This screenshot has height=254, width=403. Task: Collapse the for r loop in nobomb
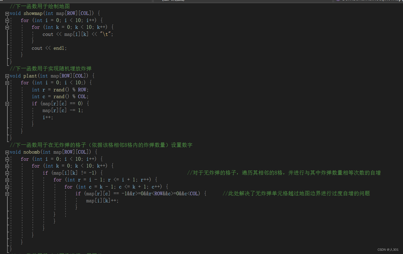click(7, 180)
